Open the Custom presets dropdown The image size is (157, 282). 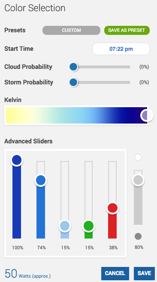point(71,30)
